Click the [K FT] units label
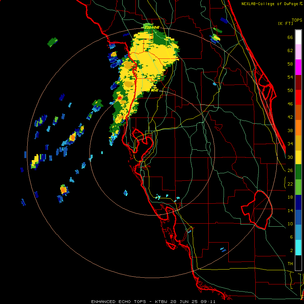The width and height of the screenshot is (304, 304). pos(285,23)
